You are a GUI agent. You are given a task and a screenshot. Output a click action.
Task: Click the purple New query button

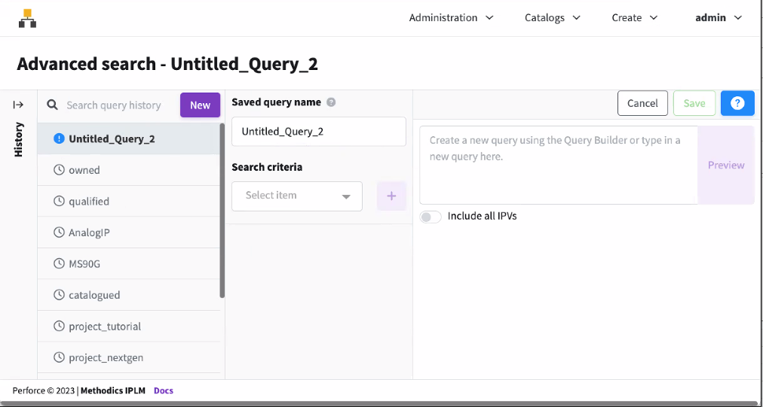200,105
